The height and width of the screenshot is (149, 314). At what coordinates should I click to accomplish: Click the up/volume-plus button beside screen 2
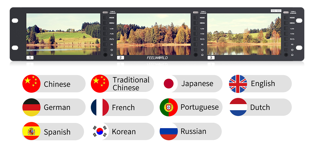click(x=195, y=34)
